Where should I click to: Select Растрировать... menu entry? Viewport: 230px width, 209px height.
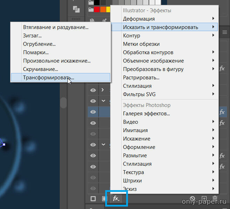(x=141, y=77)
